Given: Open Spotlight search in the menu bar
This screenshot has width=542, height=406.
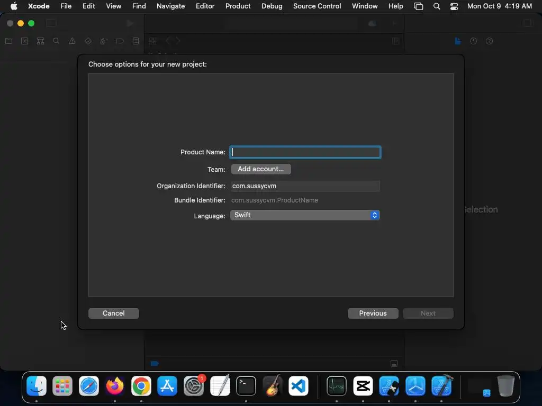Looking at the screenshot, I should coord(437,6).
